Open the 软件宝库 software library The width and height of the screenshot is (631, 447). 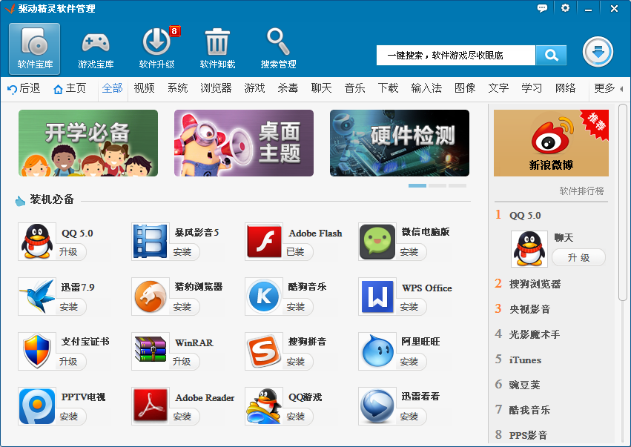pos(35,49)
